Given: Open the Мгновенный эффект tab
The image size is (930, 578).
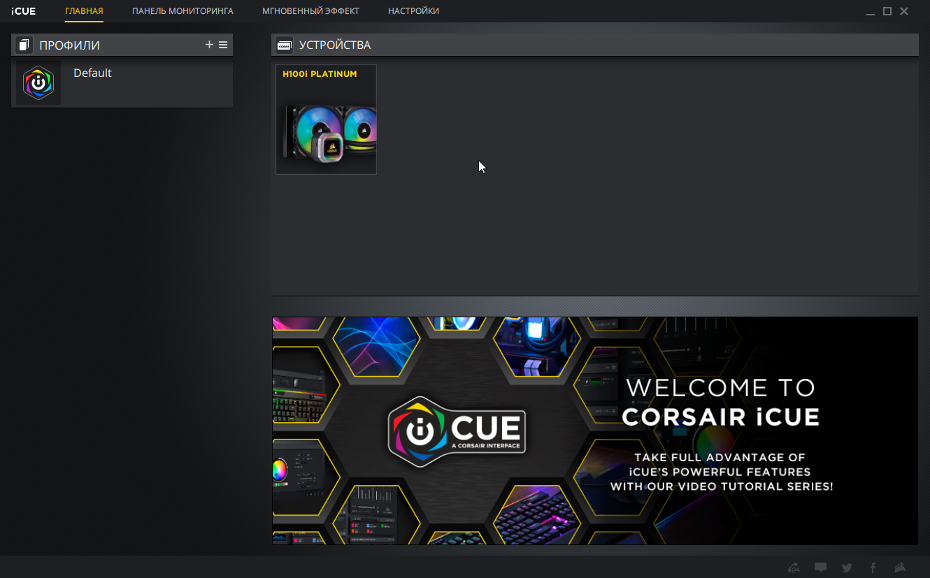Looking at the screenshot, I should coord(310,11).
